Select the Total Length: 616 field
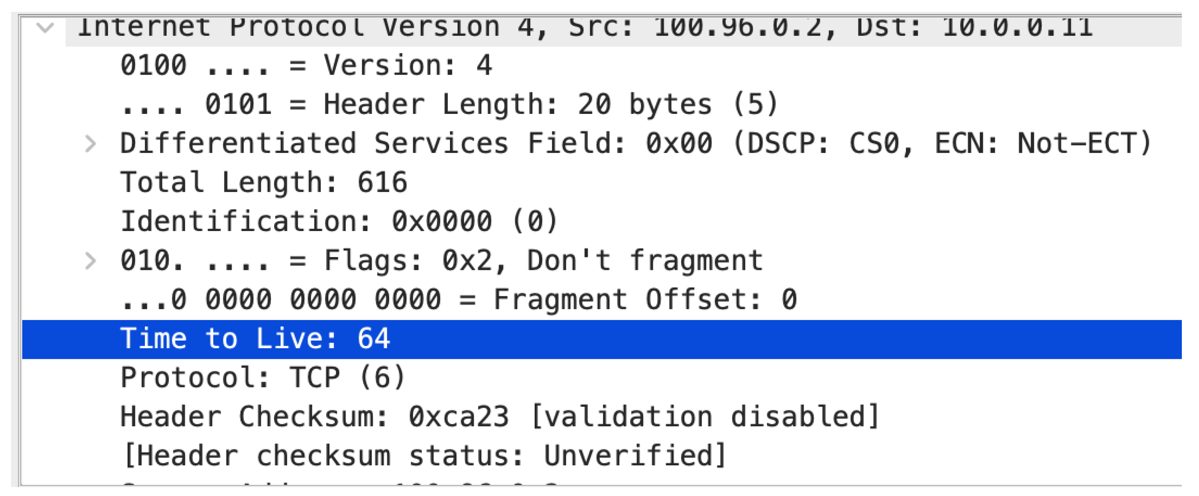This screenshot has width=1199, height=496. coord(263,182)
